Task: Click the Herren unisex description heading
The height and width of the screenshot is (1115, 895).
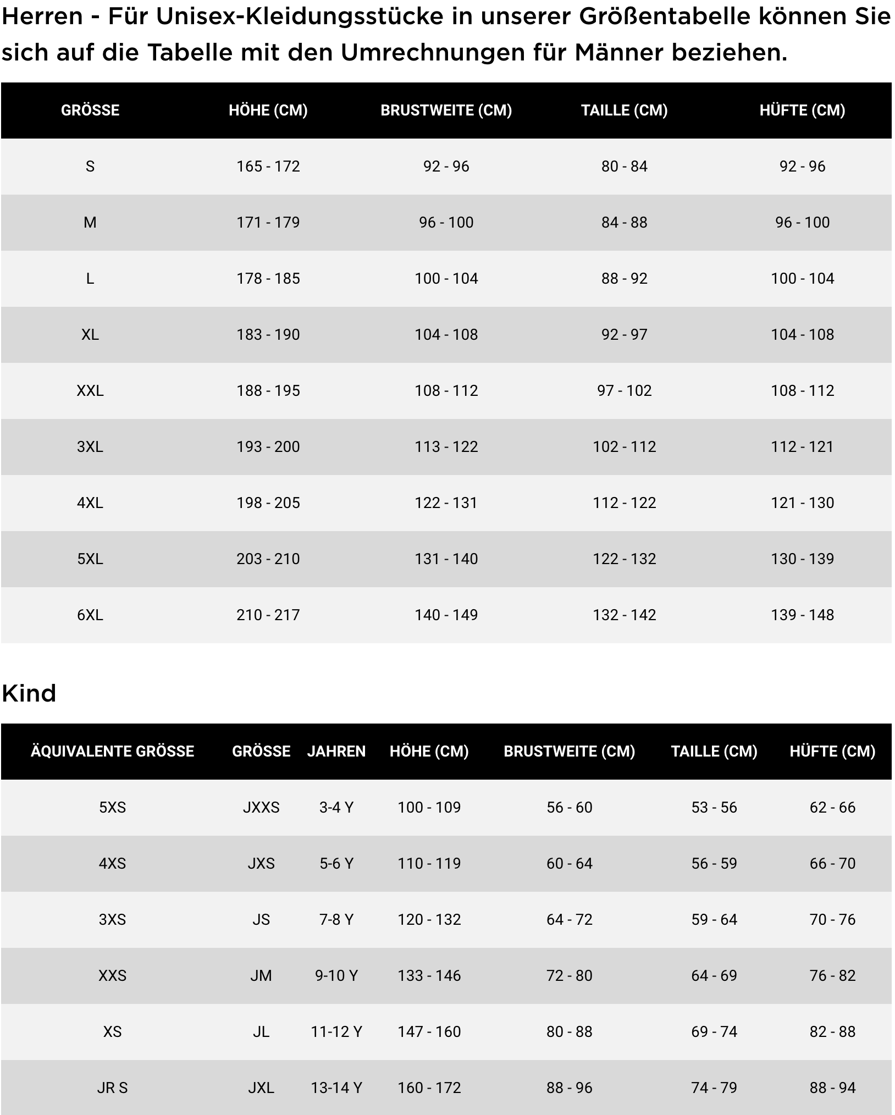Action: point(446,35)
